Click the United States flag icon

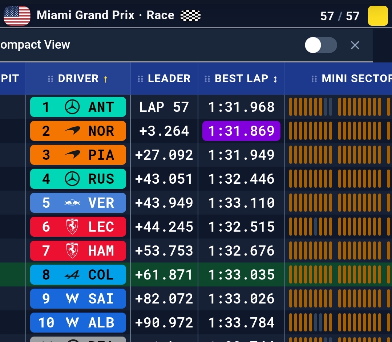pos(17,16)
